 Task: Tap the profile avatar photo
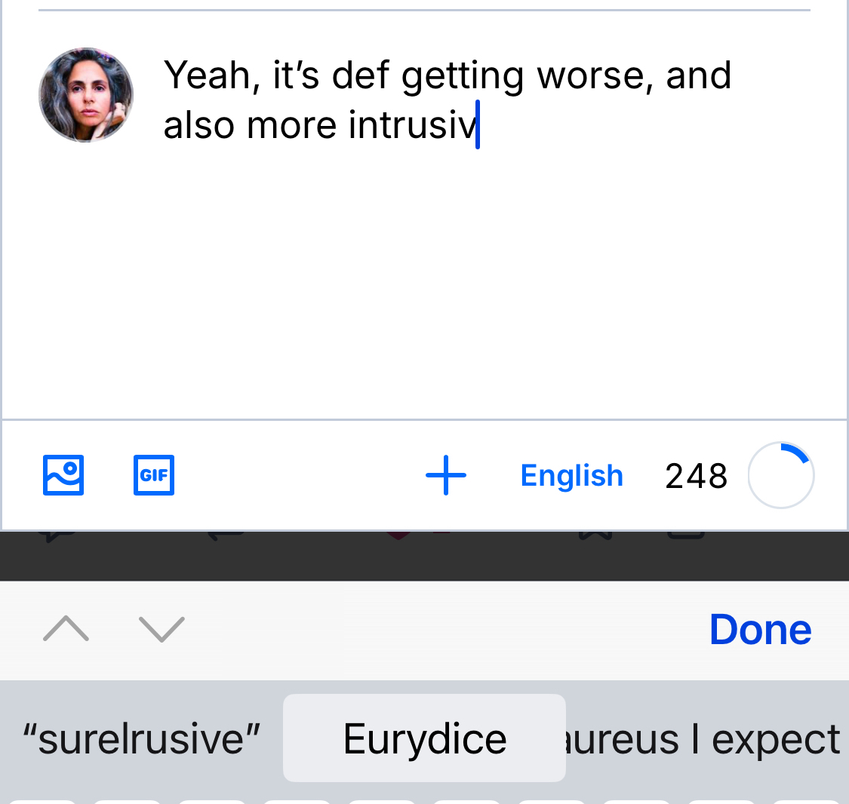click(x=86, y=95)
